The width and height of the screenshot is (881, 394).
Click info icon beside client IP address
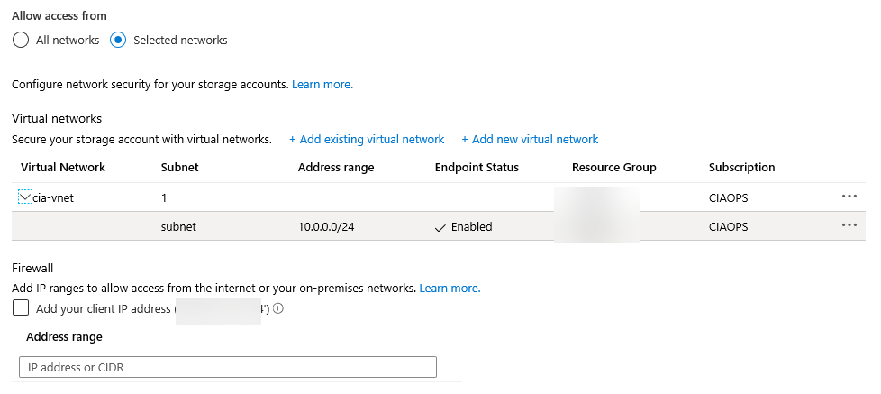(278, 308)
